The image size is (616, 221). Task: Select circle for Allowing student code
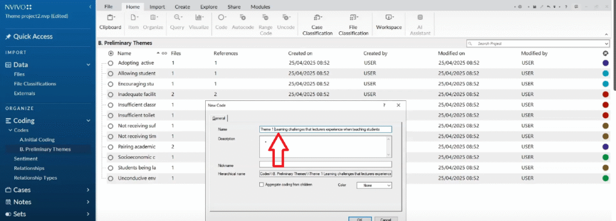coord(111,73)
